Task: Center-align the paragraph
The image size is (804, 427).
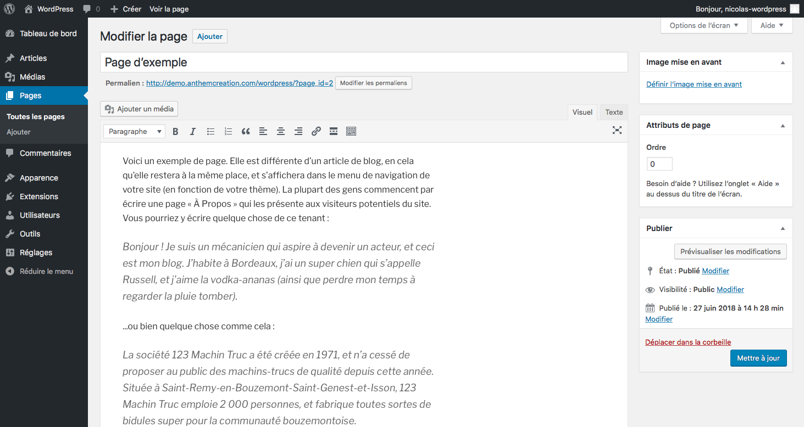Action: (x=281, y=131)
